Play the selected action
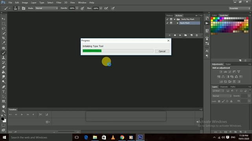The width and height of the screenshot is (252, 141). (180, 35)
